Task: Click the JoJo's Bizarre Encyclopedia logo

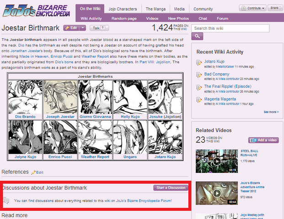Action: click(36, 11)
